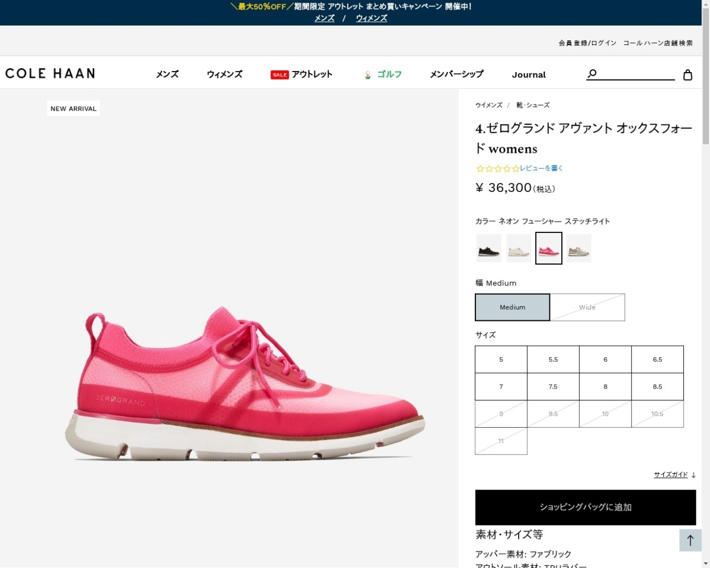
Task: Open the shopping bag icon
Action: click(x=688, y=74)
